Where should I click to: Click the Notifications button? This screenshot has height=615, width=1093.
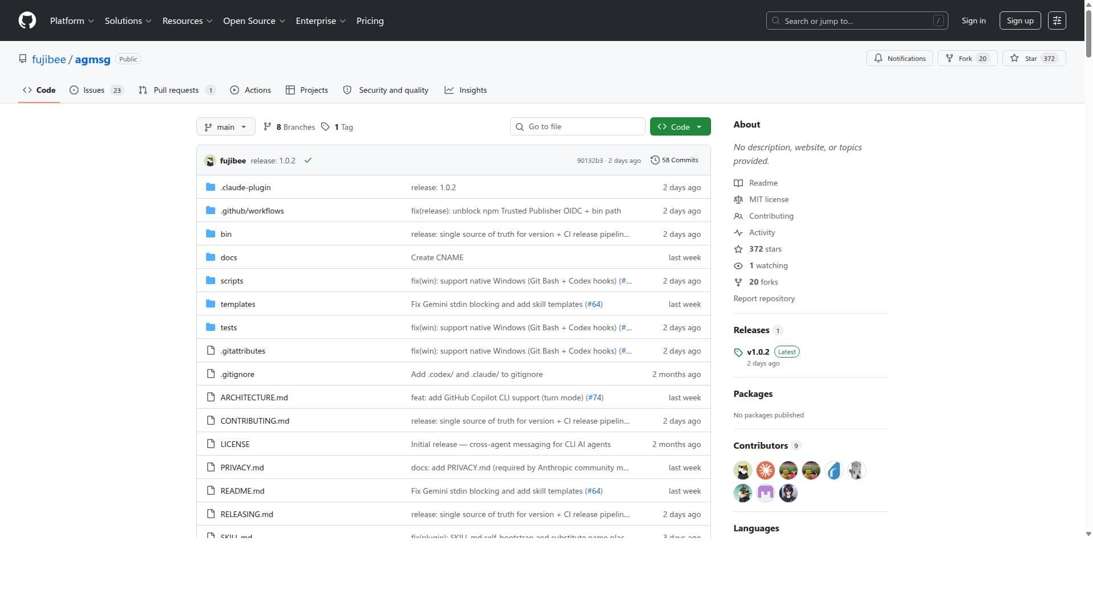(x=899, y=59)
